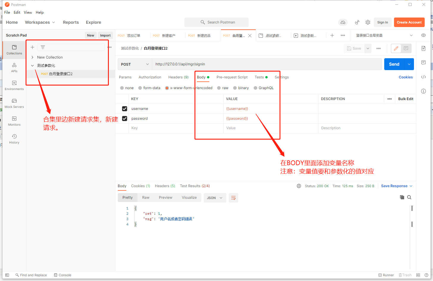Open the code snippet icon
Viewport: 433px width, 281px height.
(423, 77)
